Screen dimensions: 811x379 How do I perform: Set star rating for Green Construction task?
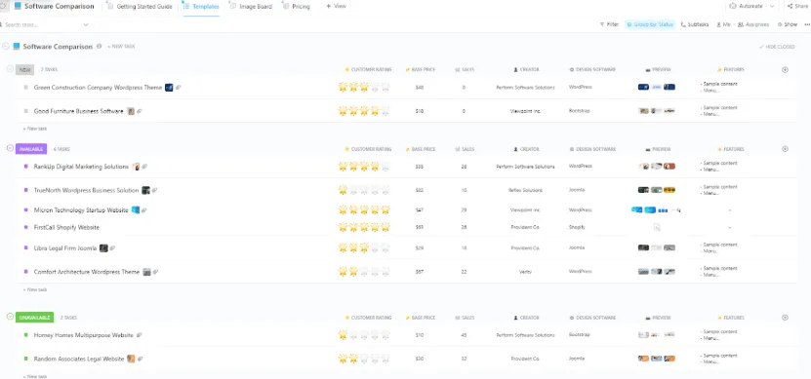[364, 88]
